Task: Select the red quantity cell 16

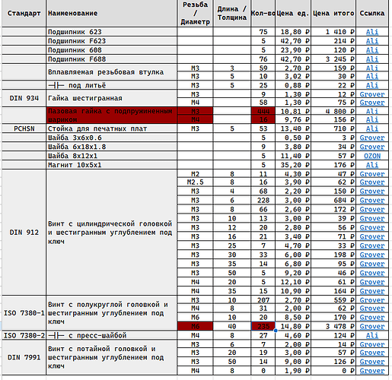Action: (263, 119)
